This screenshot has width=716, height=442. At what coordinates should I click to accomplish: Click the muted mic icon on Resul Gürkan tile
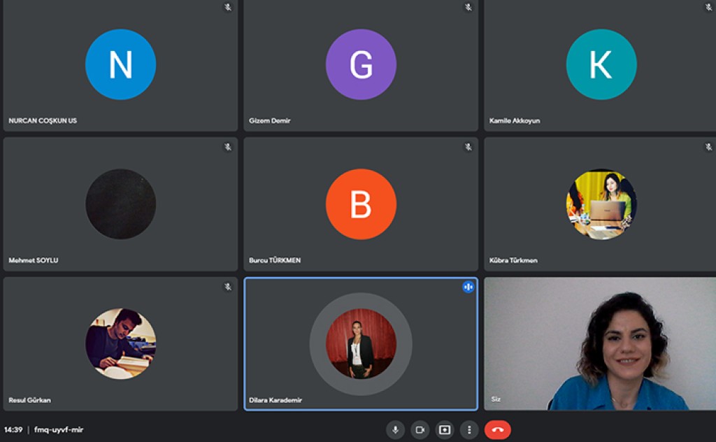(x=227, y=287)
